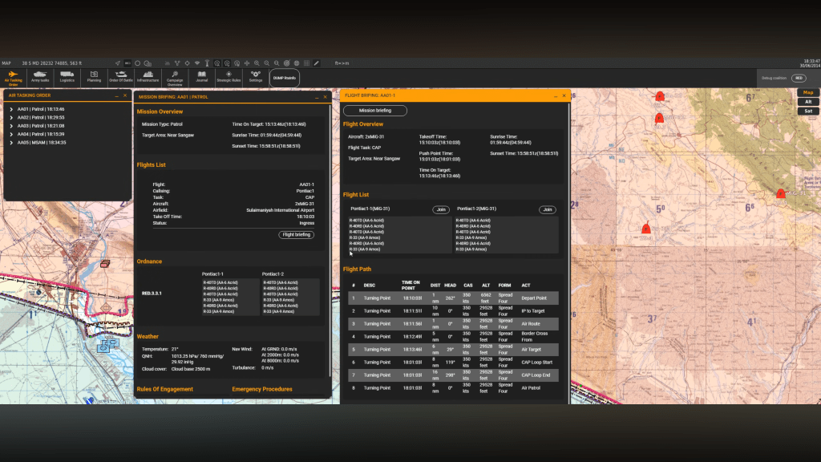Screen dimensions: 821x462
Task: Open Strategic Rules panel
Action: [229, 77]
